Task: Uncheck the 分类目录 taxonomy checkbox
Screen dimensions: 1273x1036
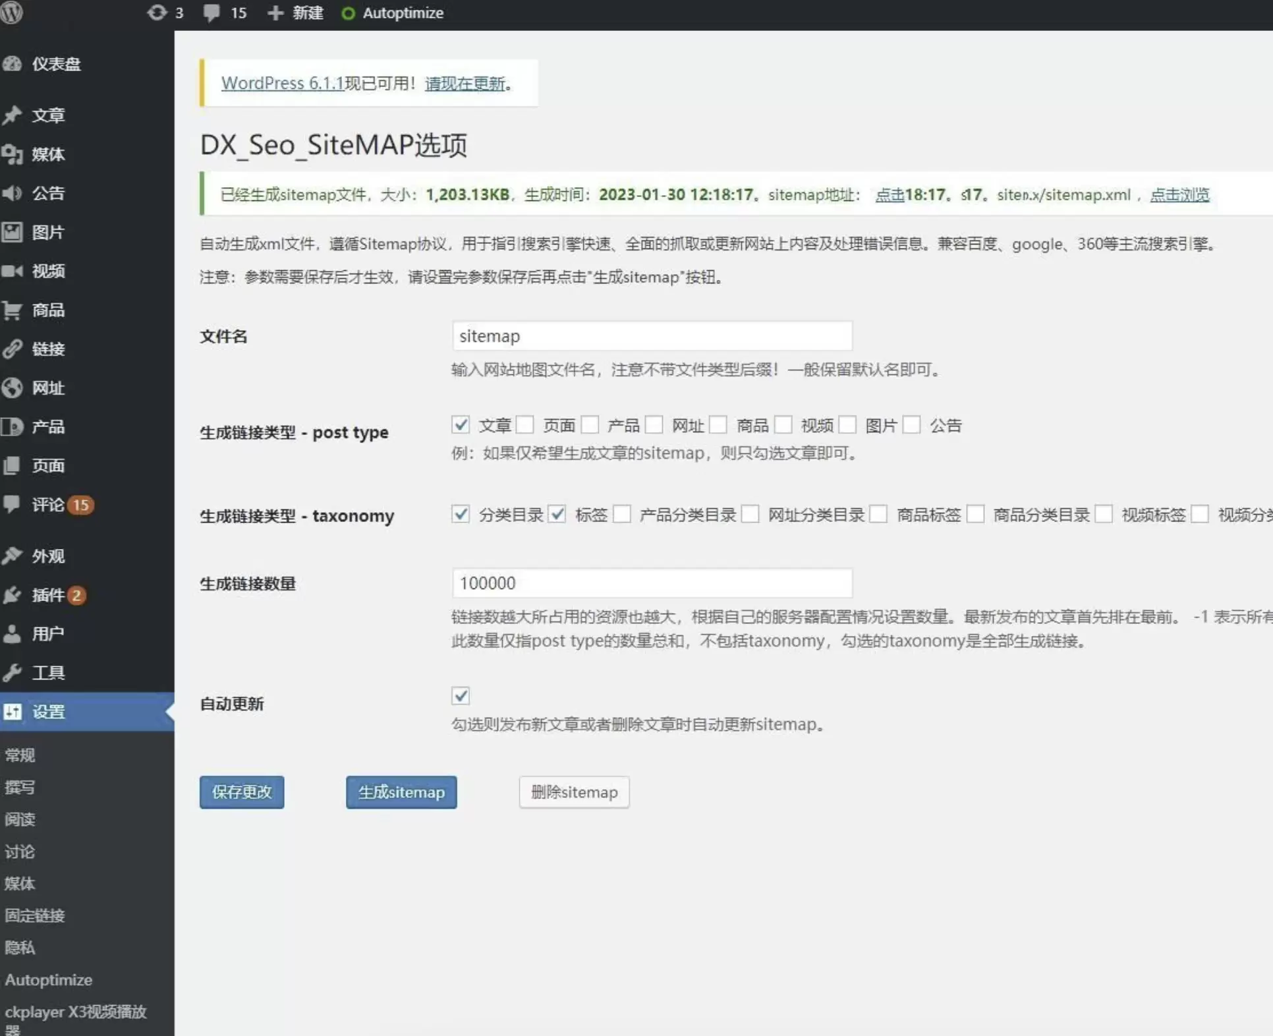Action: [461, 513]
